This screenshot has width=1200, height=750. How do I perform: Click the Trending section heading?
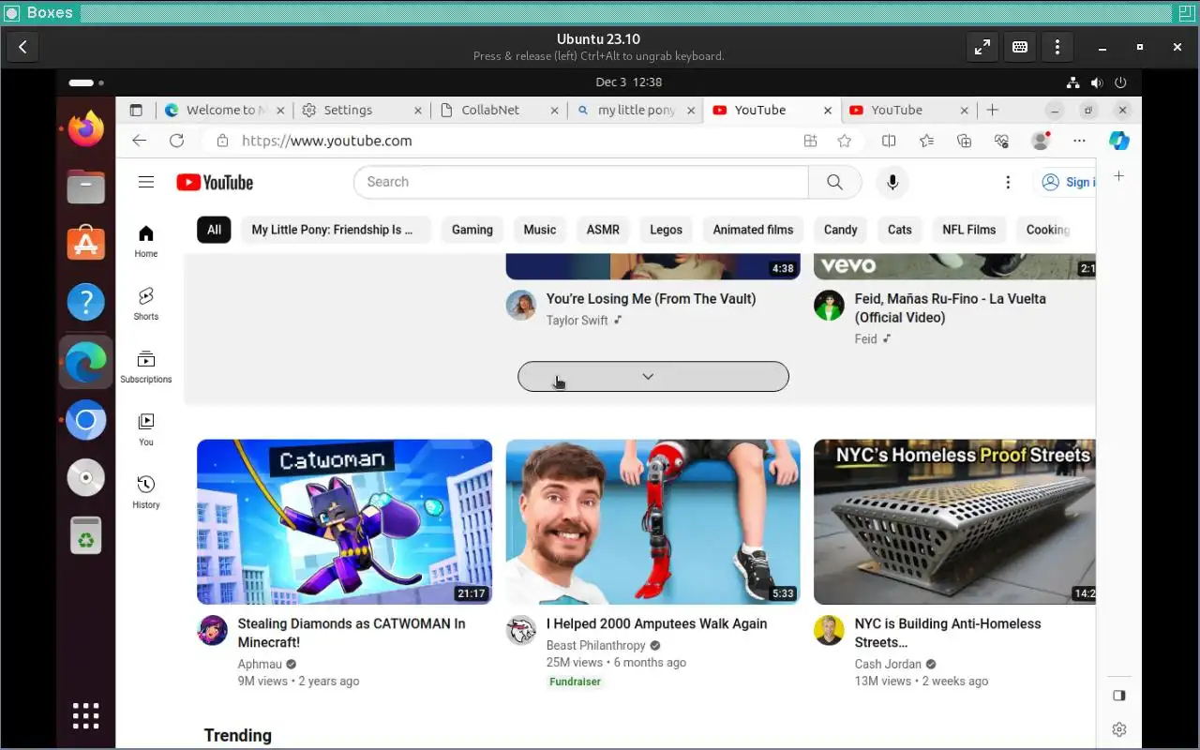pos(238,735)
